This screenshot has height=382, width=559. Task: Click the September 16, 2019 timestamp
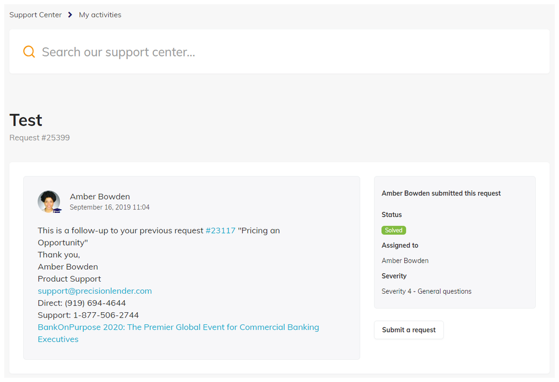point(109,207)
